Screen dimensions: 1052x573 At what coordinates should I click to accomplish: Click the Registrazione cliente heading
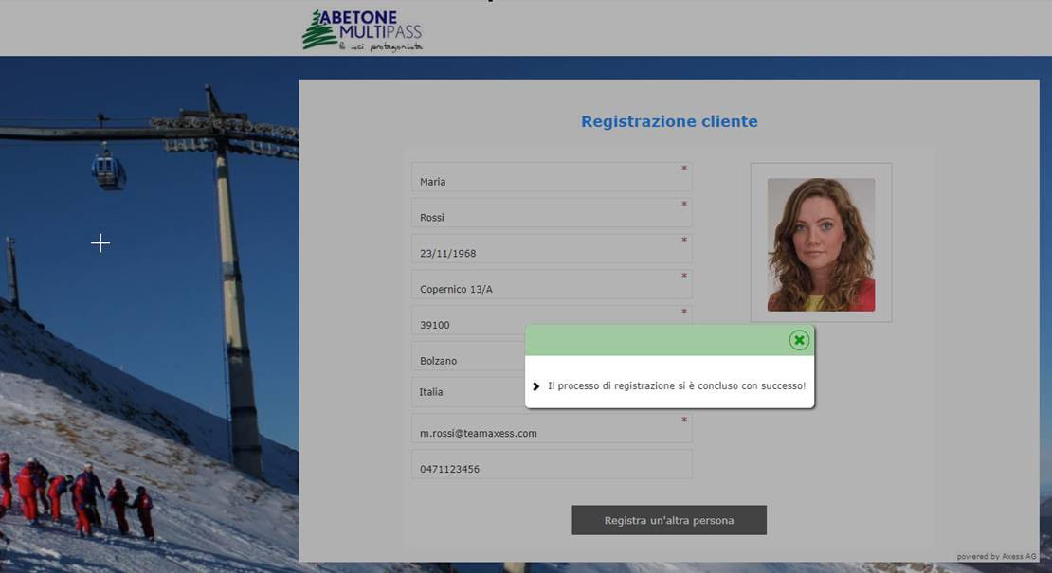669,121
